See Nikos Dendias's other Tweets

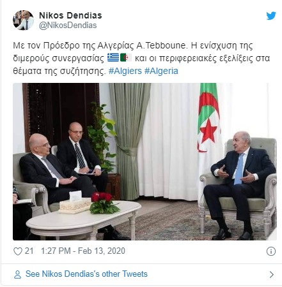click(86, 274)
